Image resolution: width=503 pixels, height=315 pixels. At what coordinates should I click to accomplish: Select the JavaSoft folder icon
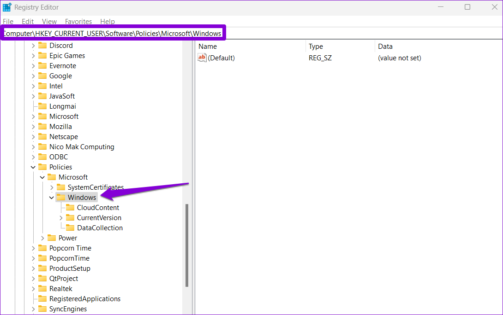click(42, 96)
